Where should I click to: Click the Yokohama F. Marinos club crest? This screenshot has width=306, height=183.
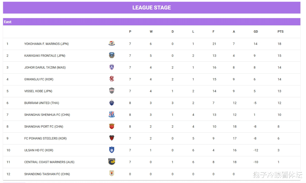coord(112,43)
